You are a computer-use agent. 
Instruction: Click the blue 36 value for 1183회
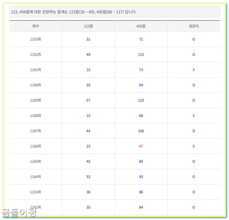(x=88, y=192)
